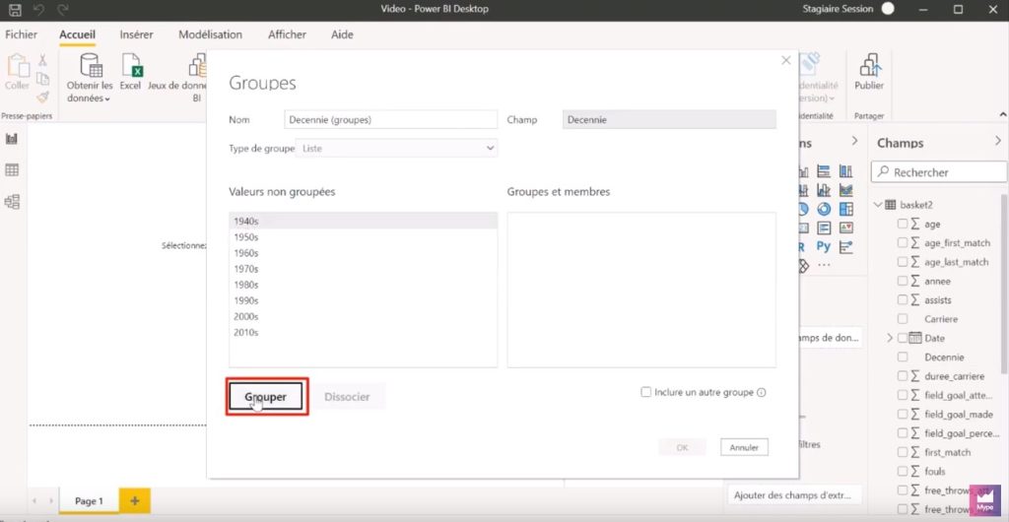This screenshot has height=522, width=1009.
Task: Select the 100% stacked column chart visual
Action: [845, 171]
